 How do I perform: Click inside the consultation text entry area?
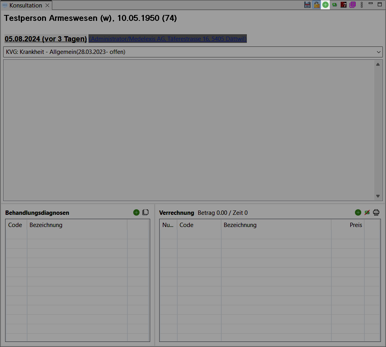(x=188, y=130)
